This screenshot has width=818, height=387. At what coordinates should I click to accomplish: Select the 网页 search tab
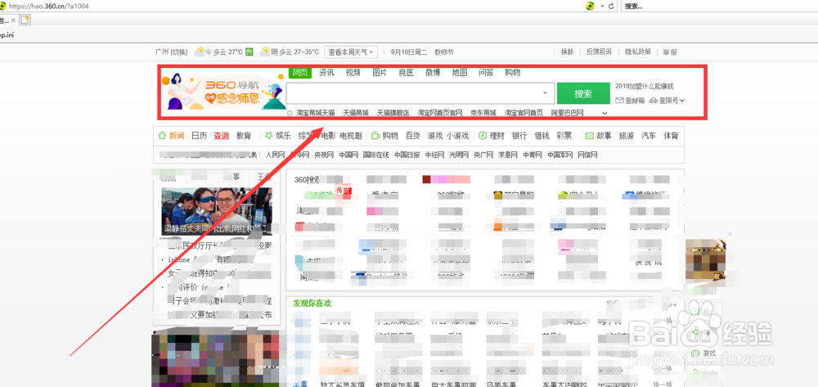[x=299, y=73]
